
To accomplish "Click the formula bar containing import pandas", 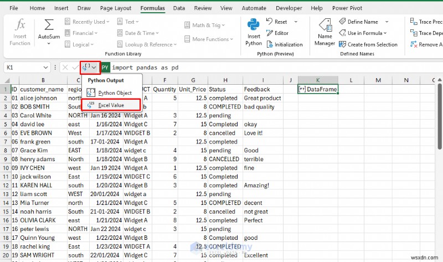I will click(276, 68).
